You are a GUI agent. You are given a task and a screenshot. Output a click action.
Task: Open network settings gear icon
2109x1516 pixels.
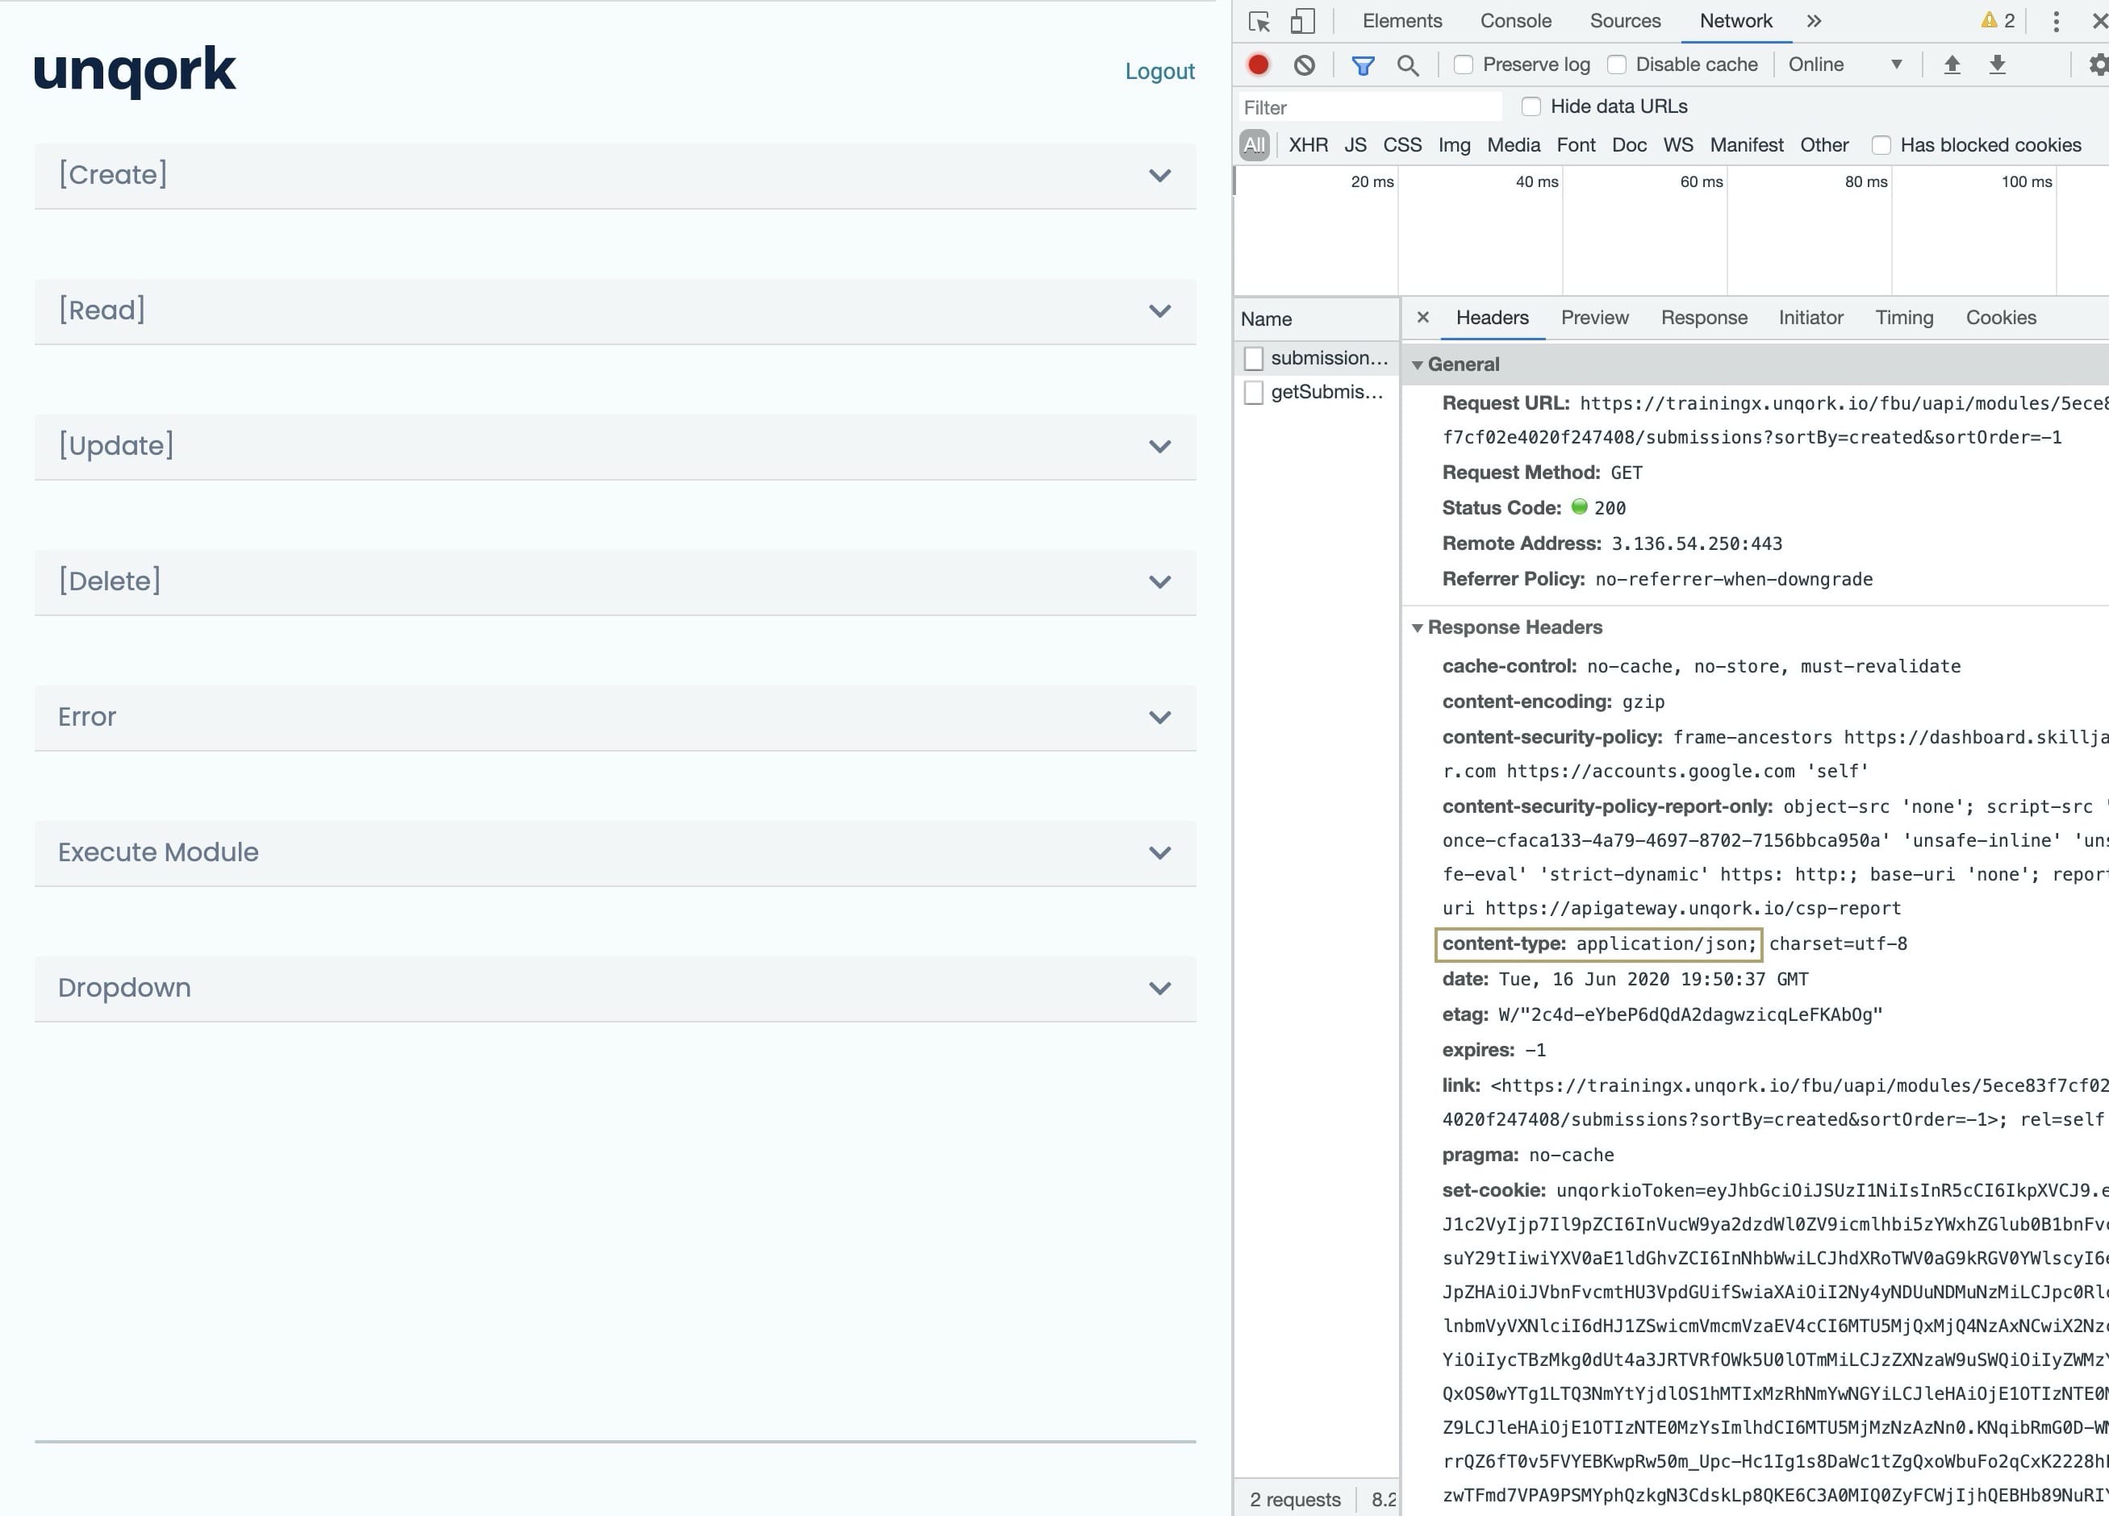coord(2098,65)
